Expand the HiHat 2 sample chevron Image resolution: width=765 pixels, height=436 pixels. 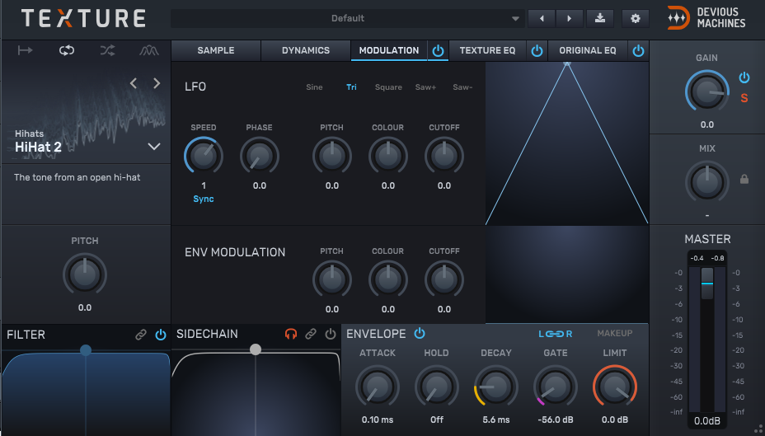(154, 147)
